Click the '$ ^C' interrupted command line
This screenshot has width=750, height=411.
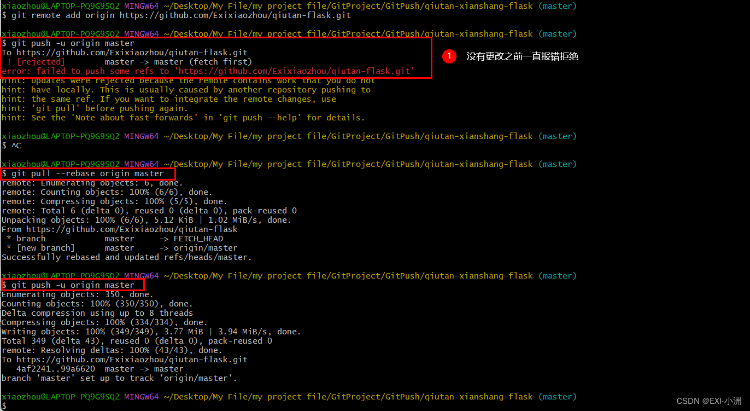pyautogui.click(x=11, y=146)
